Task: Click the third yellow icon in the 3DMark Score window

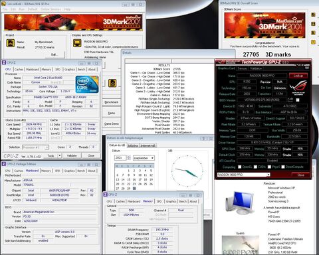Action: [313, 33]
